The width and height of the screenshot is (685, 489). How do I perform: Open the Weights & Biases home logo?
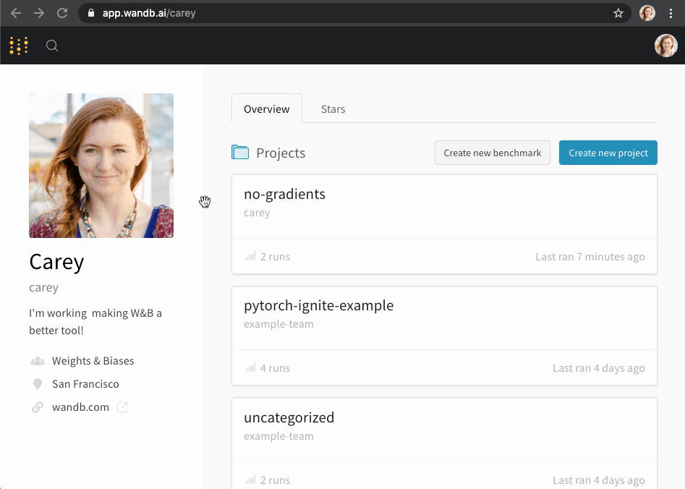tap(18, 45)
